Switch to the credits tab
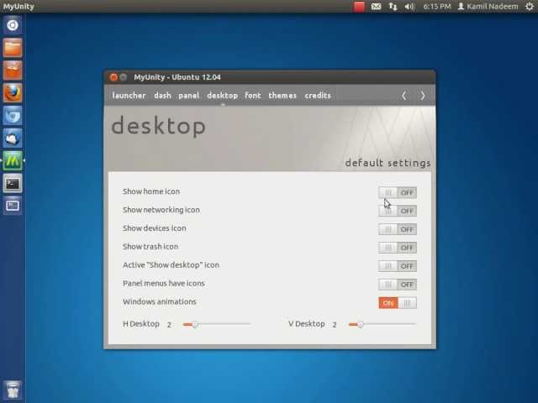 pyautogui.click(x=318, y=95)
